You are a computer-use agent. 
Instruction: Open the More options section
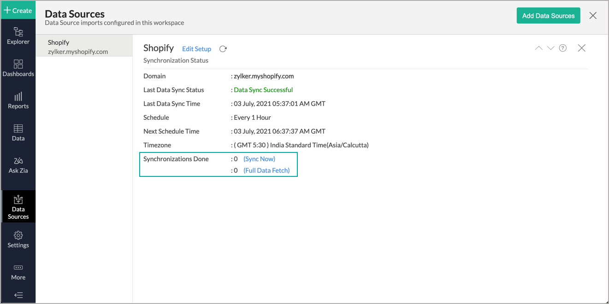tap(18, 272)
